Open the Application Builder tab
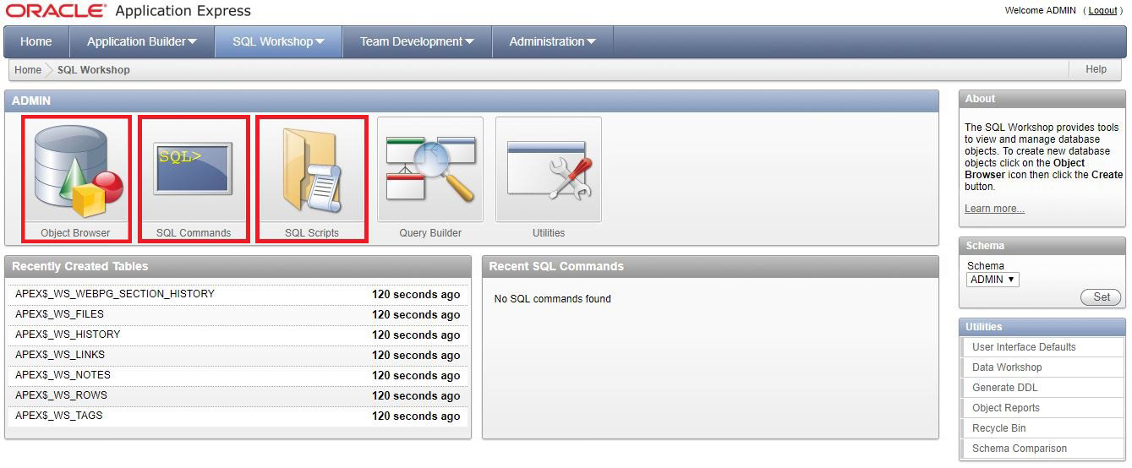 (x=141, y=41)
